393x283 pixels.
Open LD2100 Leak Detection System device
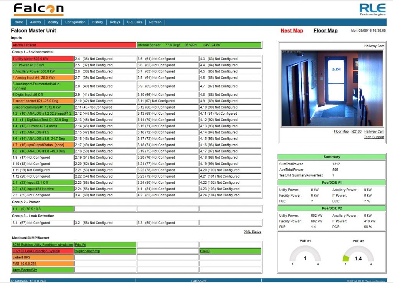point(36,251)
